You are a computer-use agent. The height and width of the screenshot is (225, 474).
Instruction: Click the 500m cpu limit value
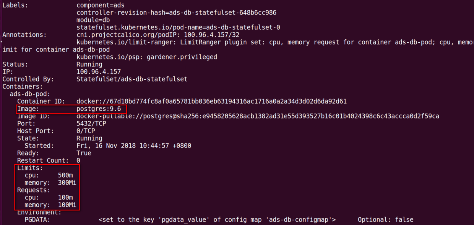[x=65, y=175]
